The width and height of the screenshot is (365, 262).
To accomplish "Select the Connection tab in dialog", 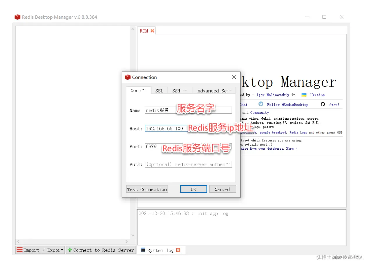I will pyautogui.click(x=139, y=90).
